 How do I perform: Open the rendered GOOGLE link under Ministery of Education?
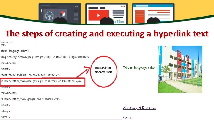tap(128, 118)
